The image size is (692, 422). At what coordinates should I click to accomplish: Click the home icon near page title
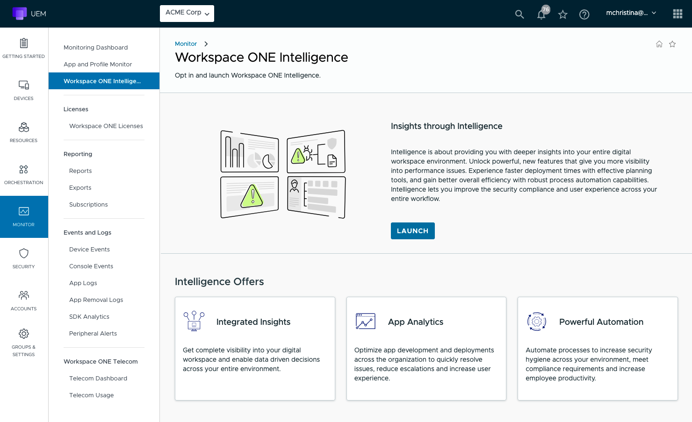659,44
